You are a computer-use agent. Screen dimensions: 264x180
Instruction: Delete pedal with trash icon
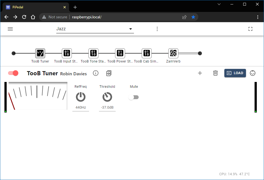pos(215,73)
